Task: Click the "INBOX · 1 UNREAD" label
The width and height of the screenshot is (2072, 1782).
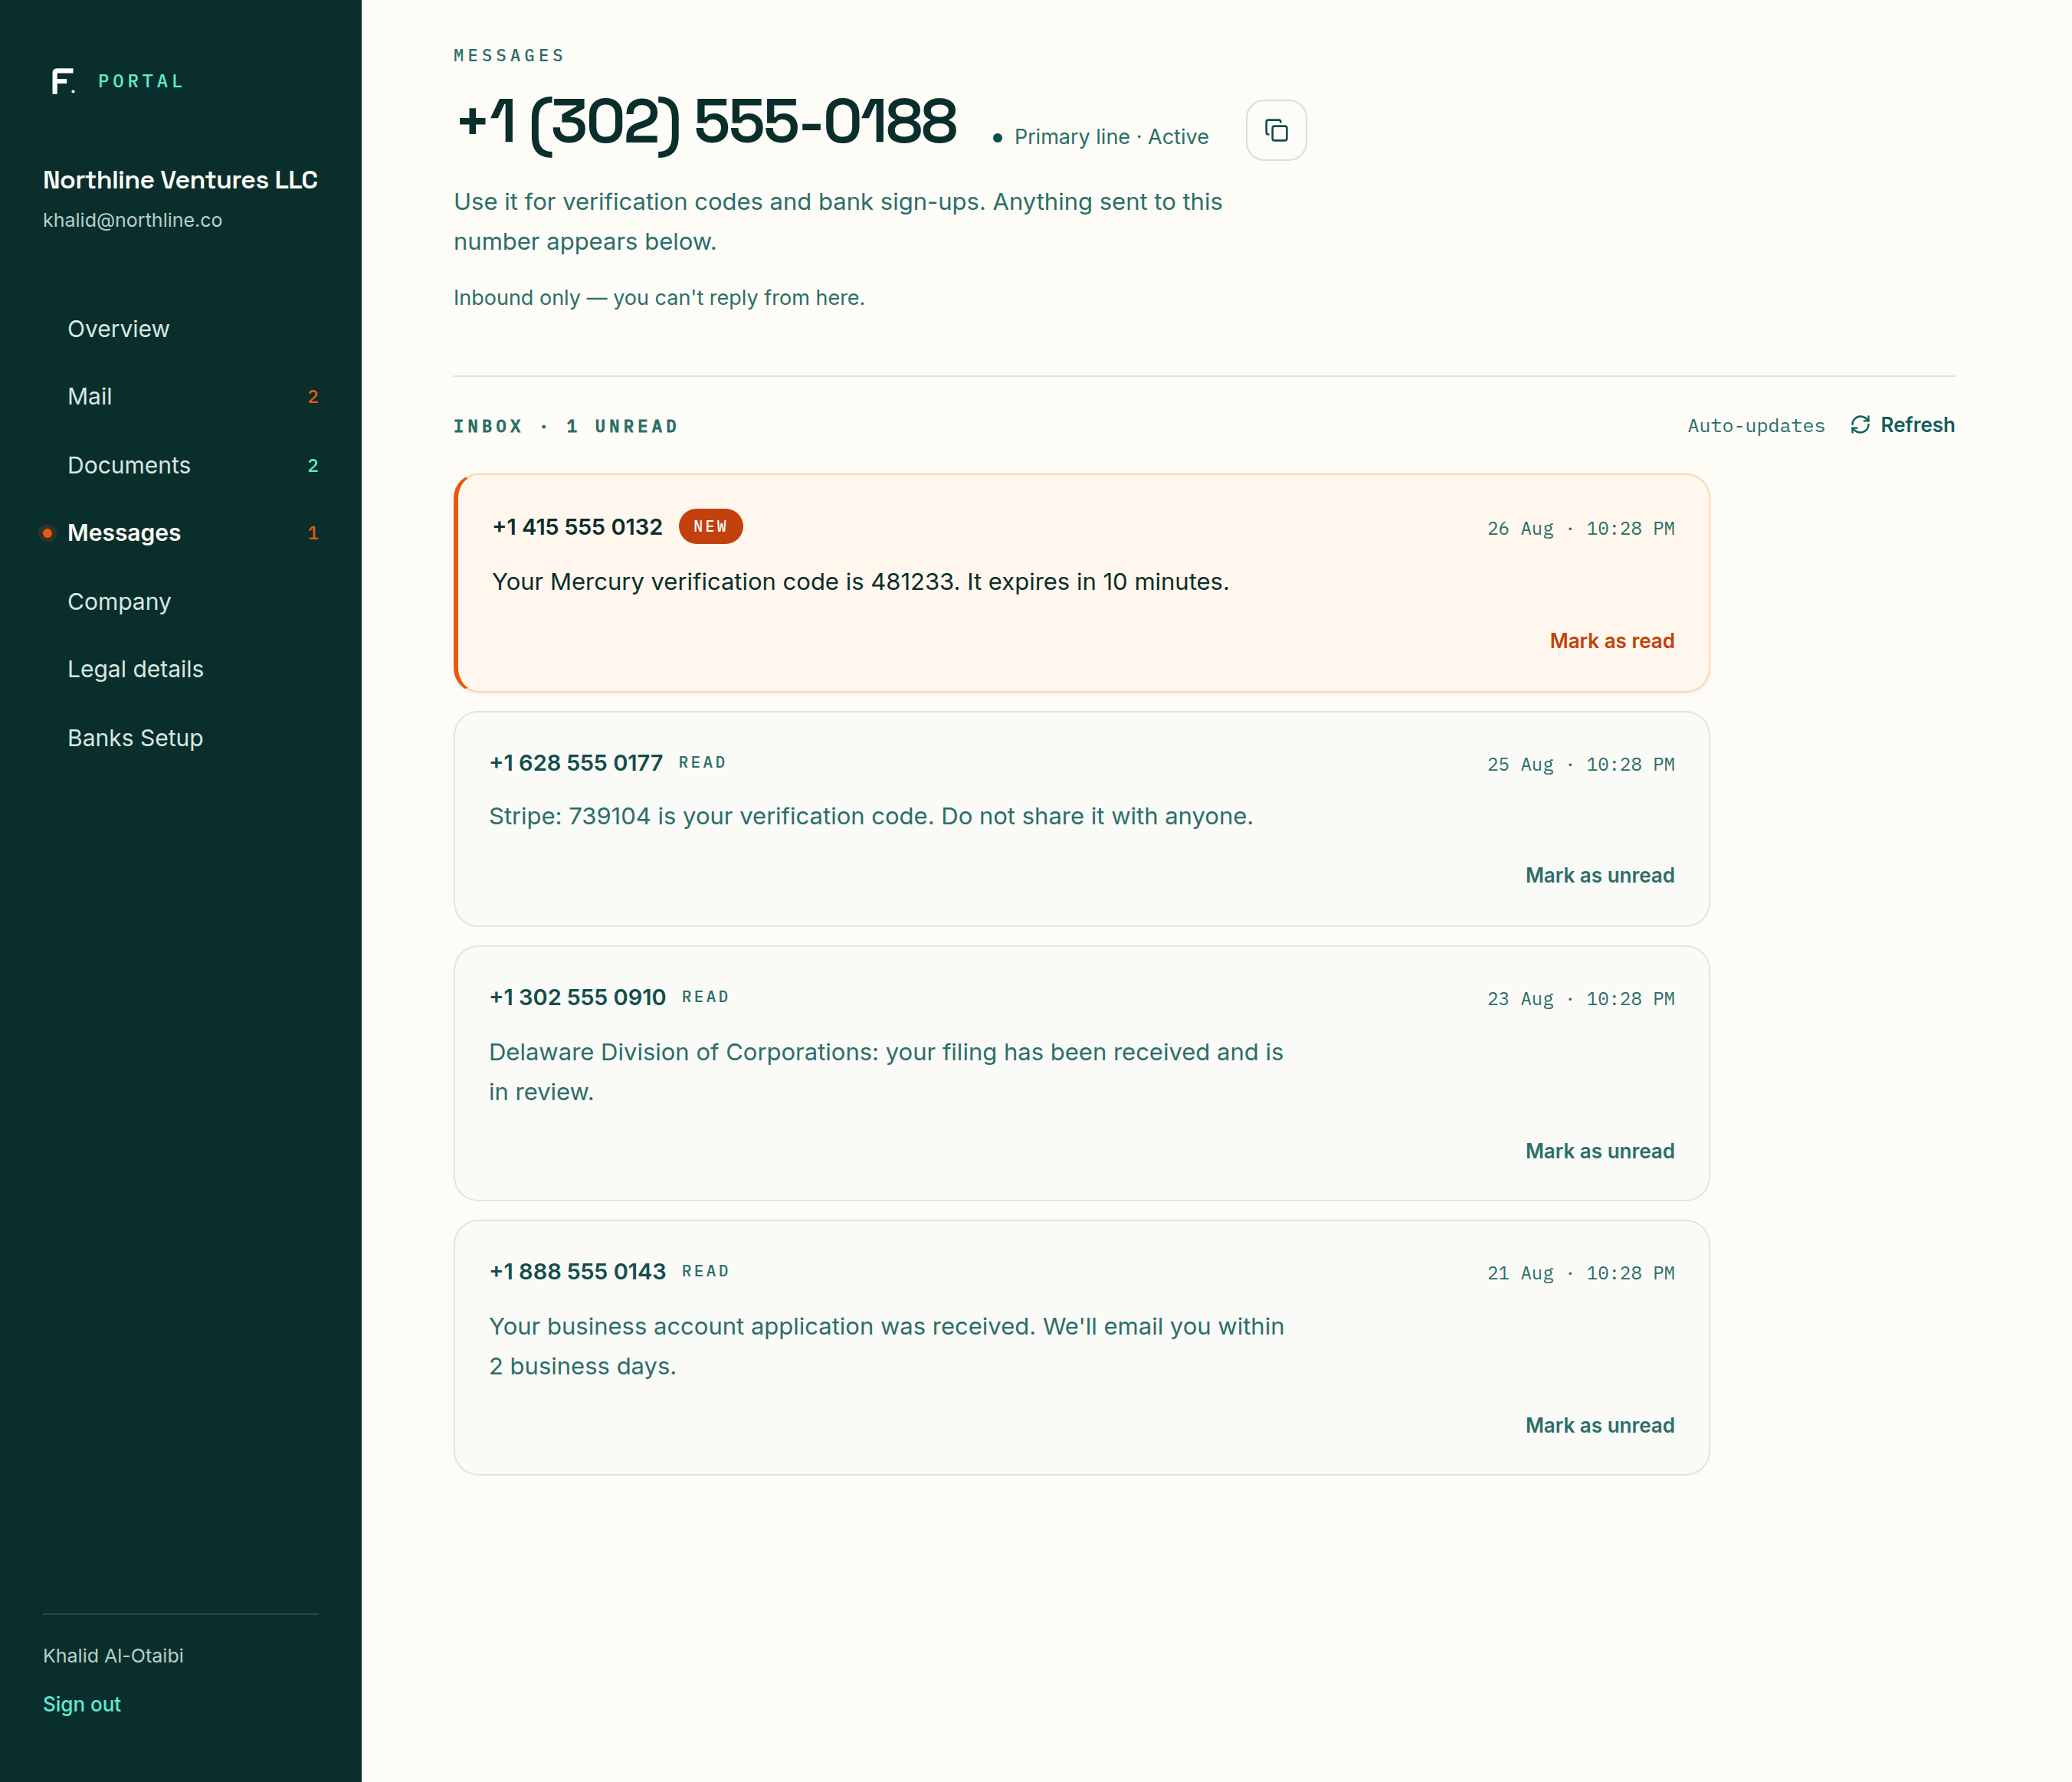Action: (x=566, y=426)
